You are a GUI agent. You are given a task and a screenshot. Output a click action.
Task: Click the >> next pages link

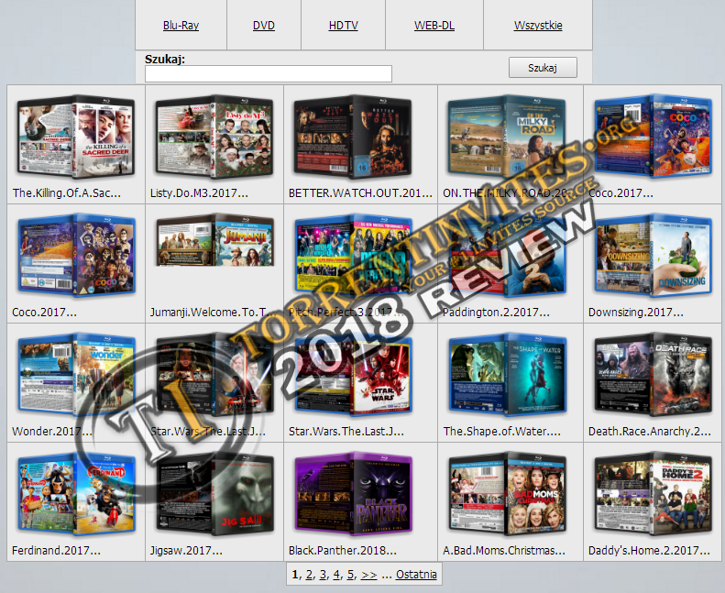(x=369, y=575)
